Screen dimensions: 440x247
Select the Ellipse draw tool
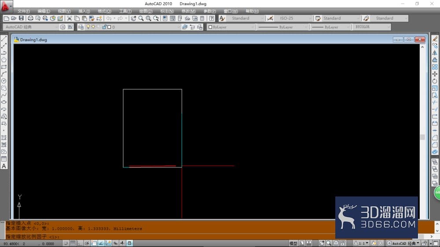pyautogui.click(x=4, y=102)
